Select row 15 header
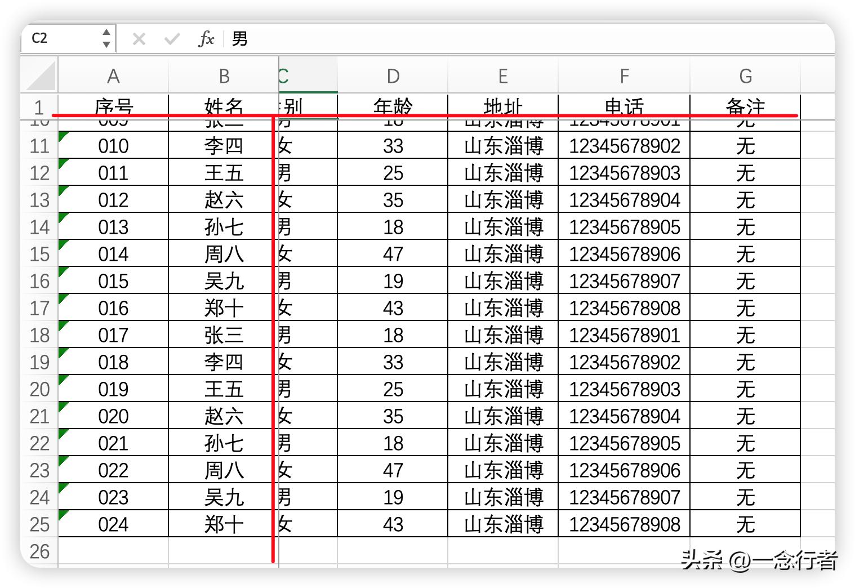Screen dimensions: 855x588 pos(39,254)
